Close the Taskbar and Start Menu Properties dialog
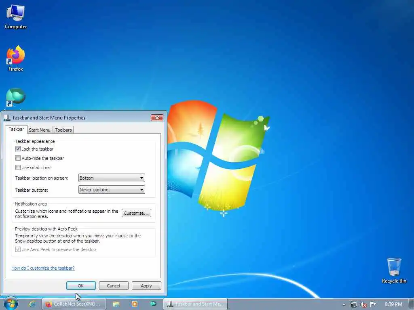This screenshot has height=310, width=414. 157,117
